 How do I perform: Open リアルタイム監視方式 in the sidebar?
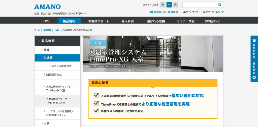59,66
